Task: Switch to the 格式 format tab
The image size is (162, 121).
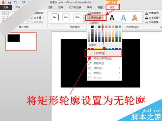Action: tap(112, 7)
